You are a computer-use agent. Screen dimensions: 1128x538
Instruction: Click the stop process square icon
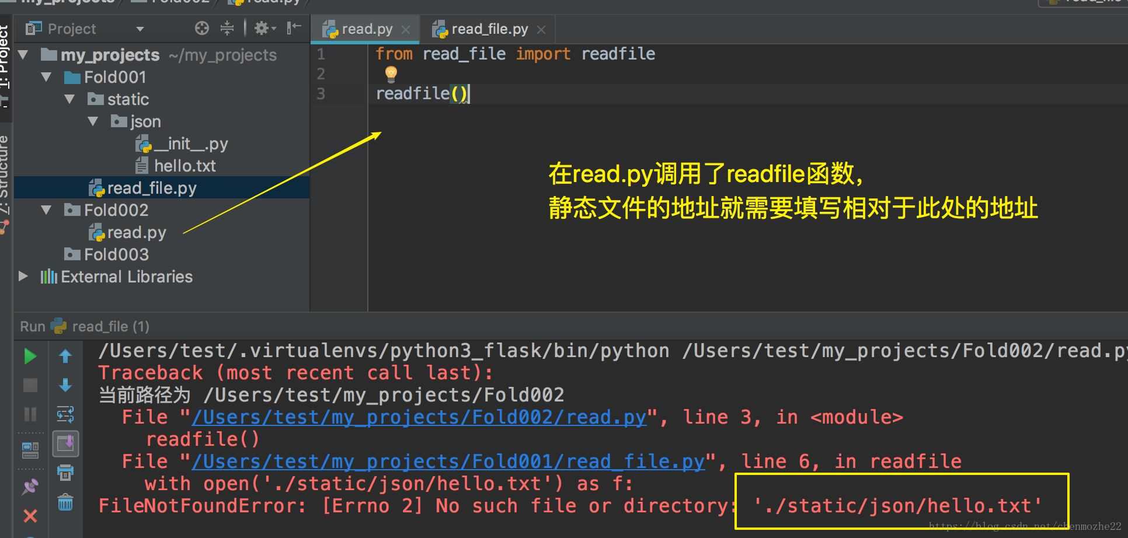click(x=30, y=385)
